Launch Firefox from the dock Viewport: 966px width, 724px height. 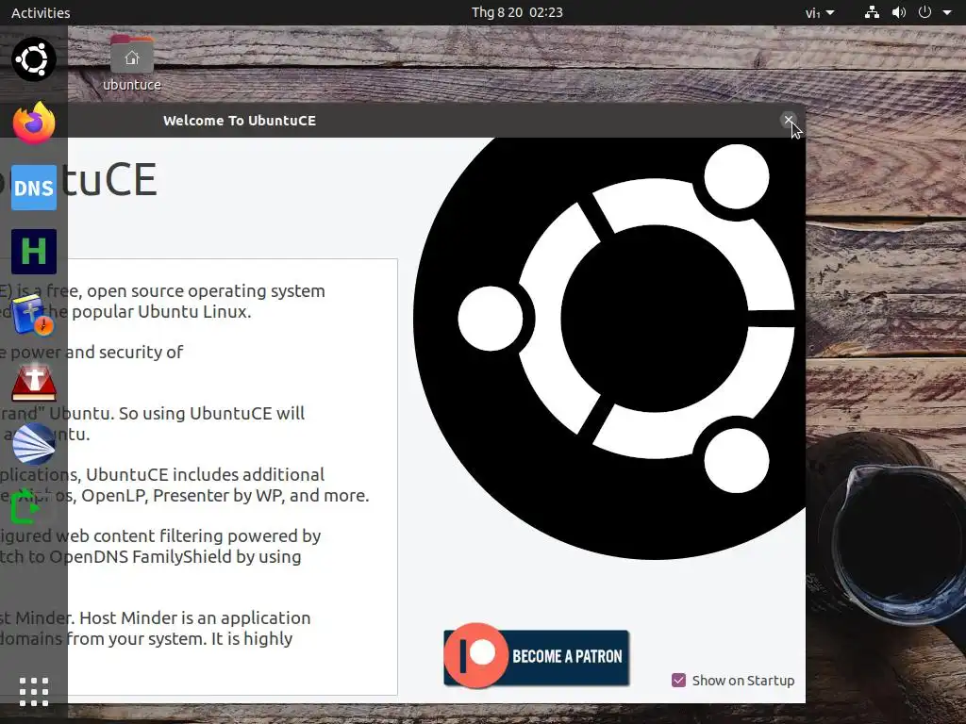34,123
